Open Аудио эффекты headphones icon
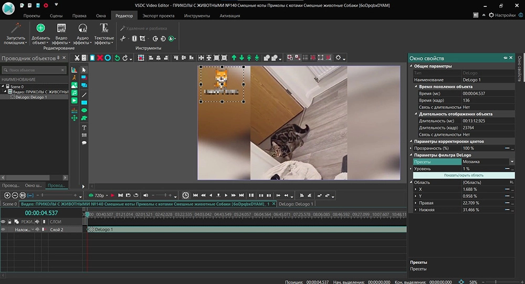The height and width of the screenshot is (284, 525). tap(82, 28)
